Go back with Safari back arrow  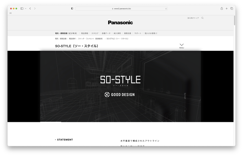click(30, 8)
